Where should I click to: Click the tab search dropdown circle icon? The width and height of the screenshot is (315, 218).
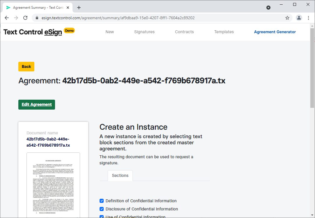pos(268,8)
